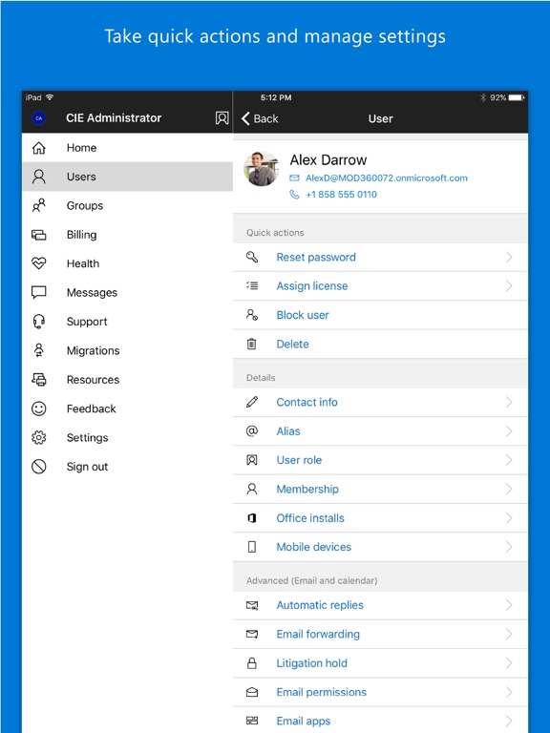This screenshot has height=733, width=550.
Task: Click the Health heart icon
Action: tap(39, 263)
